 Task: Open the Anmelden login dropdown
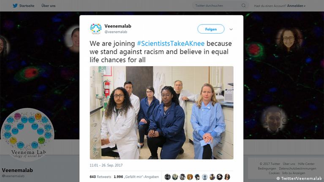click(296, 6)
